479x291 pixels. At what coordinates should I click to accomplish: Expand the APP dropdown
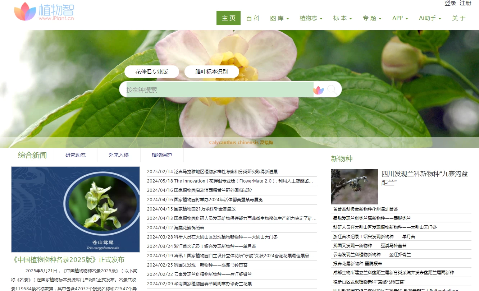(400, 18)
